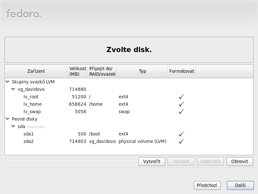Select the sda1 partition row
Image resolution: width=258 pixels, height=194 pixels.
point(28,134)
